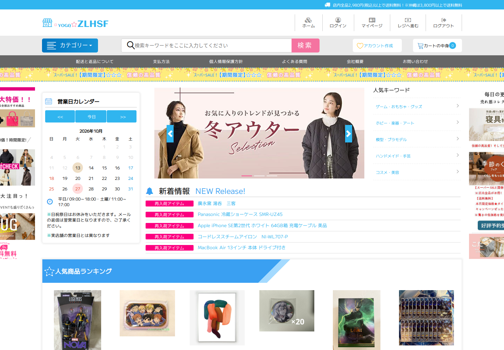Screen dimensions: 504x350
Task: Click the YOGA ZLHSF store logo
Action: (75, 23)
